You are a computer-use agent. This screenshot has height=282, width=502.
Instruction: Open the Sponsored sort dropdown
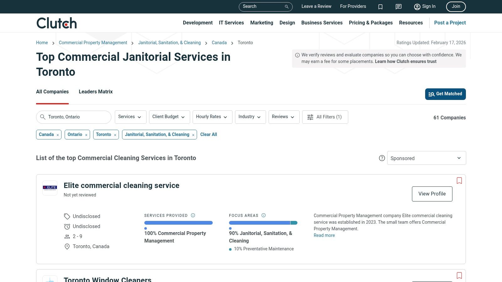click(426, 158)
